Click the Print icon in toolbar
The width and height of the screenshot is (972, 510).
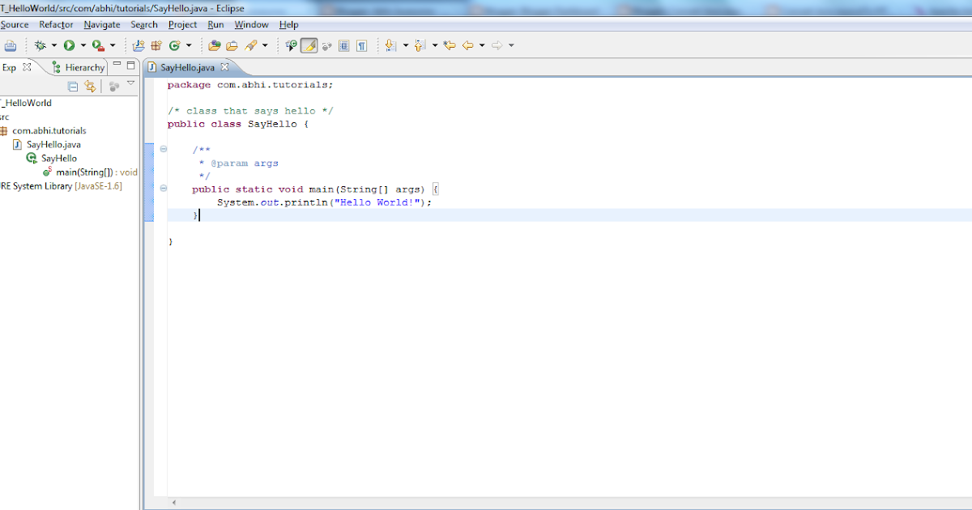(x=10, y=46)
